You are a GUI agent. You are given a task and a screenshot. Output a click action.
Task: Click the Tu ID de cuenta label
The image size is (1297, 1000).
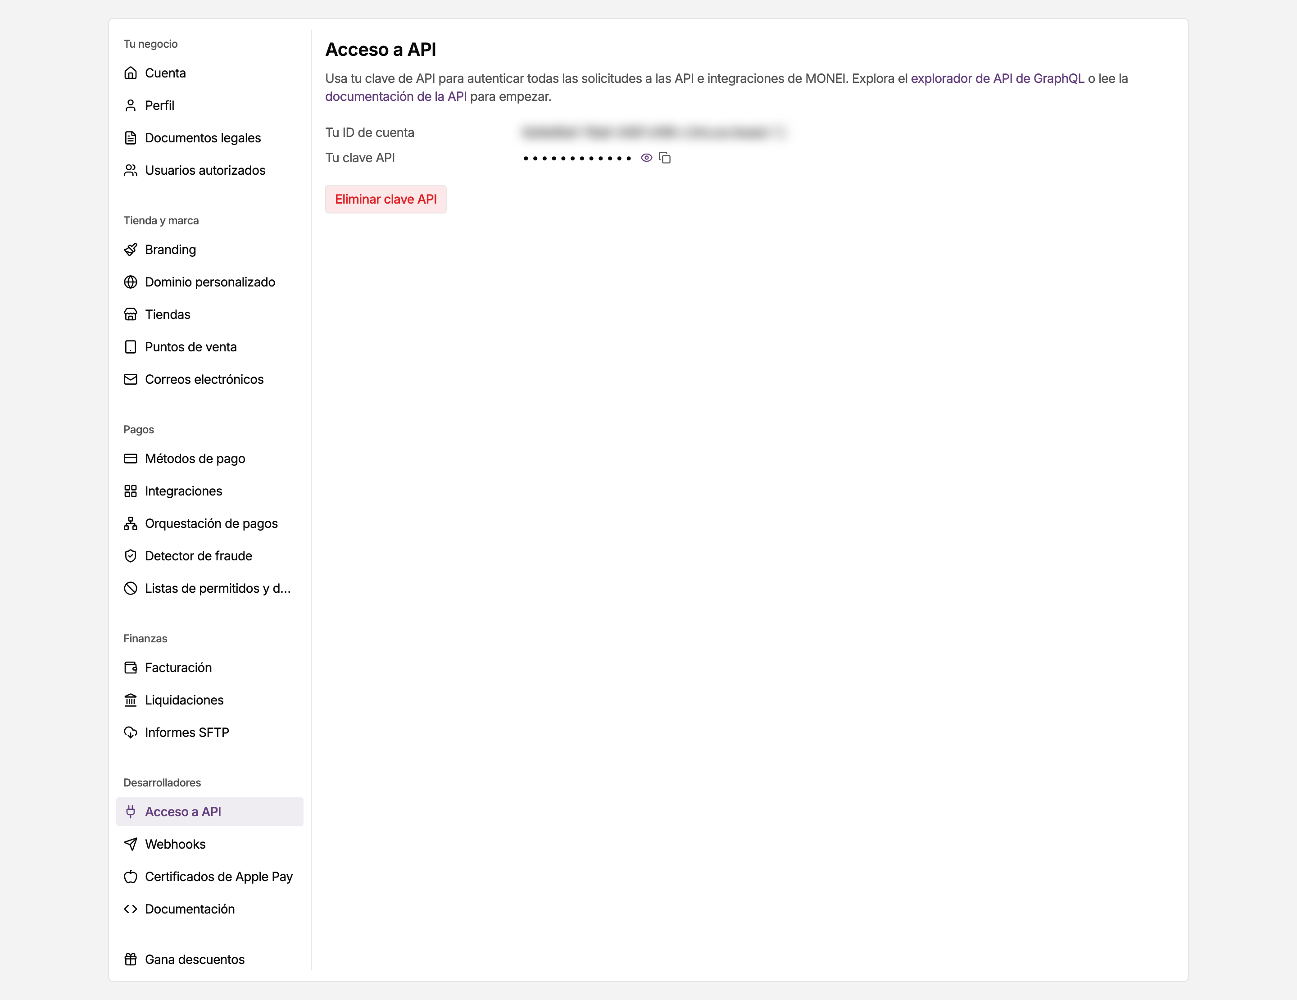tap(370, 132)
